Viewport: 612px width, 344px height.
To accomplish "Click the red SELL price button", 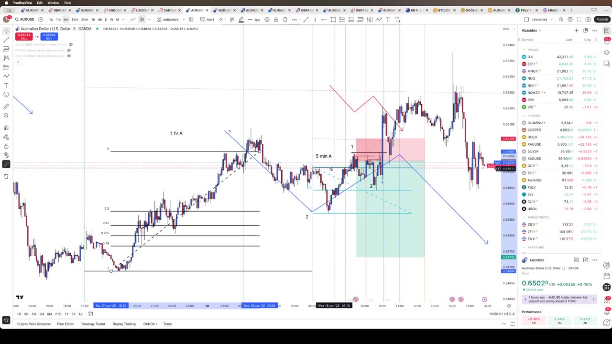I will 23,37.
